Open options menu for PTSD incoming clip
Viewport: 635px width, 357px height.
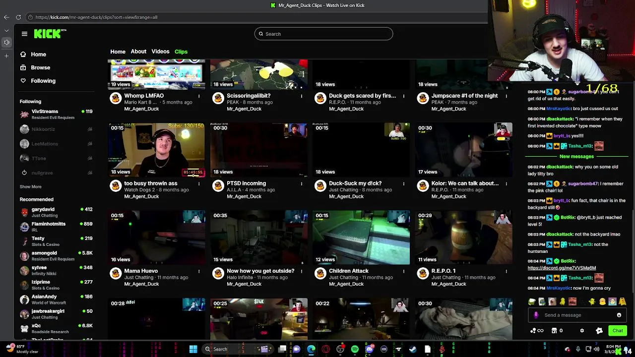[302, 184]
